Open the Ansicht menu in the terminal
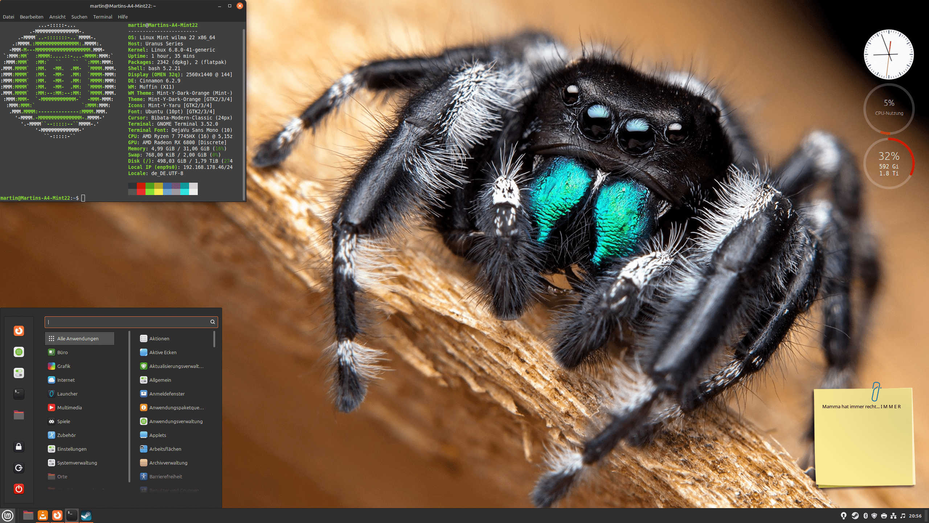Image resolution: width=929 pixels, height=523 pixels. tap(57, 17)
